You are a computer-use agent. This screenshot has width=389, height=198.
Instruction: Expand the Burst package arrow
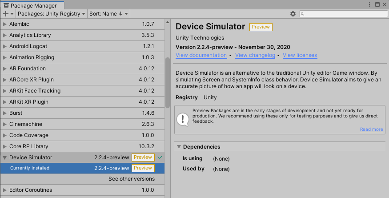[x=5, y=113]
